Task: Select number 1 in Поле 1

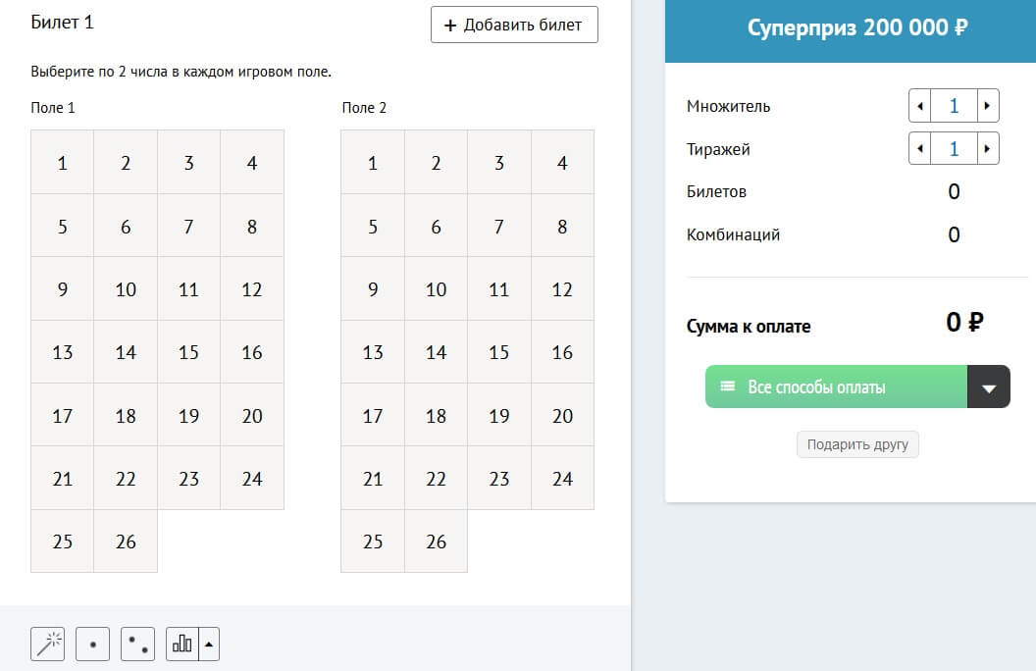Action: 62,163
